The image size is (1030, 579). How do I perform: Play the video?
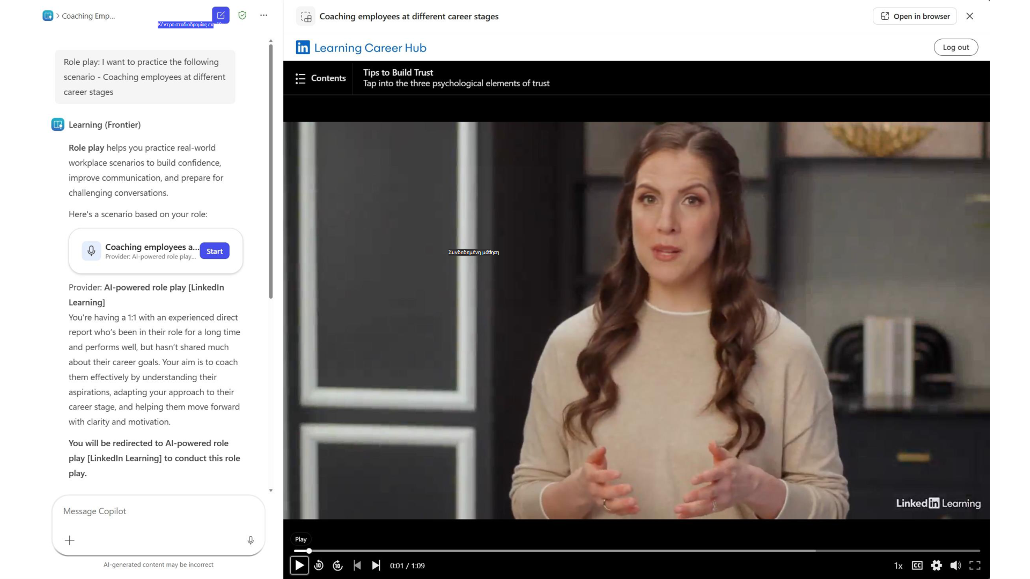(x=299, y=565)
